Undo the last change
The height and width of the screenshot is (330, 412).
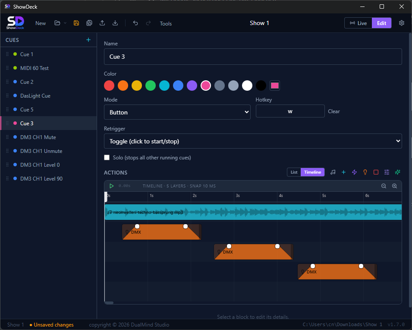[135, 23]
